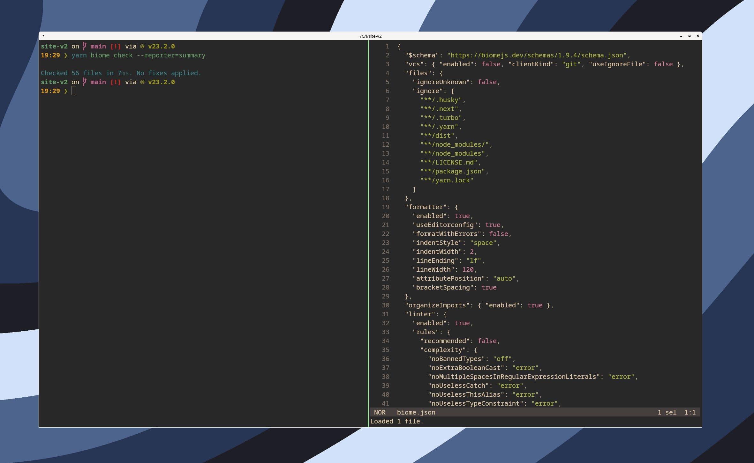The height and width of the screenshot is (463, 754).
Task: Toggle "useEditorconfig" true value
Action: click(x=493, y=225)
